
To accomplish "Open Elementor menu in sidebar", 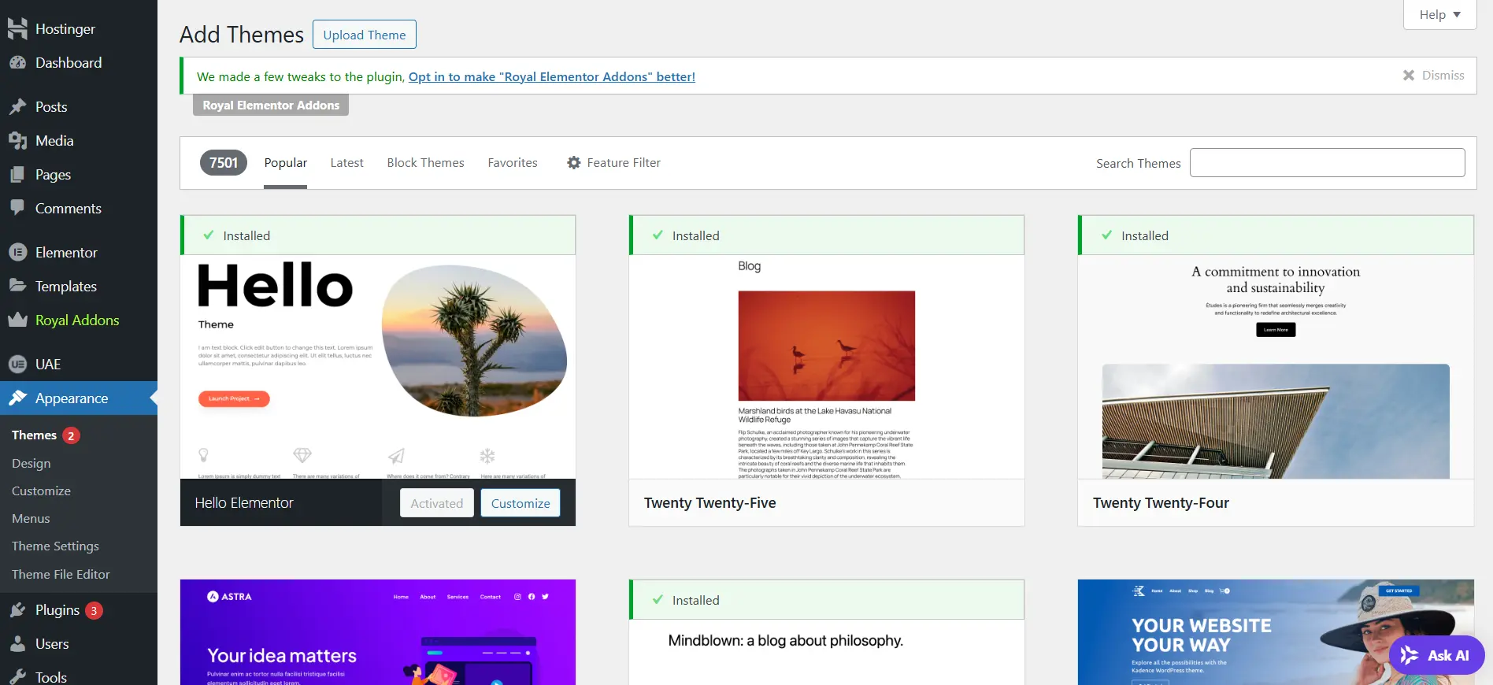I will coord(79,253).
